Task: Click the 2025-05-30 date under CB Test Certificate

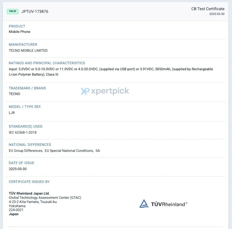Action: coord(217,14)
